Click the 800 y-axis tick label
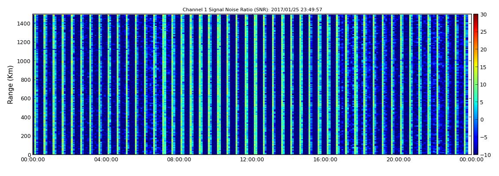 [x=26, y=80]
